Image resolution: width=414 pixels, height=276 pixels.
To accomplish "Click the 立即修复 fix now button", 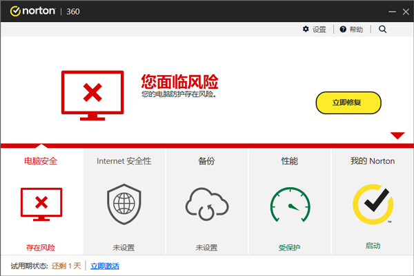I will click(x=348, y=103).
